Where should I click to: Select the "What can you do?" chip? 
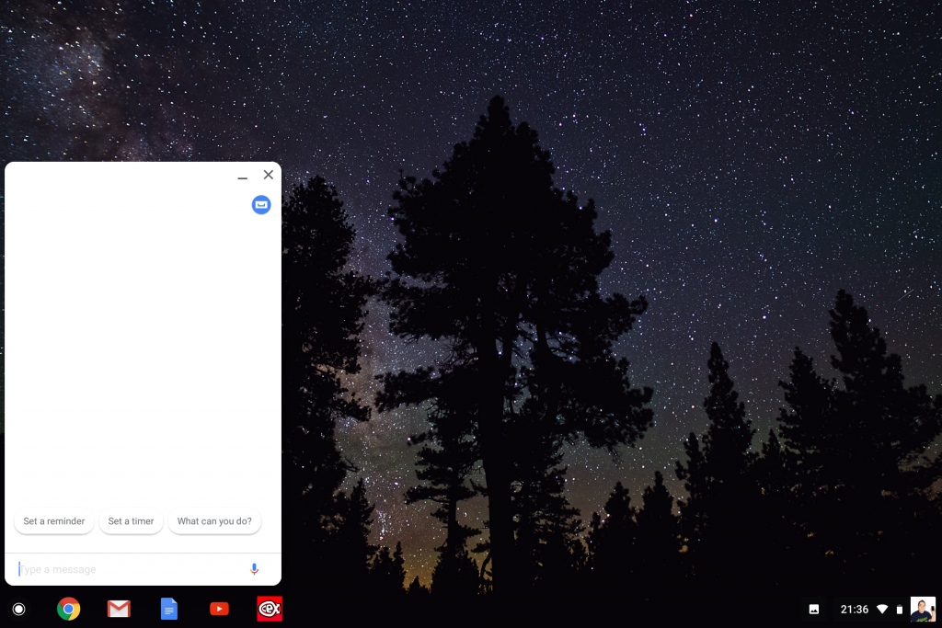click(214, 521)
